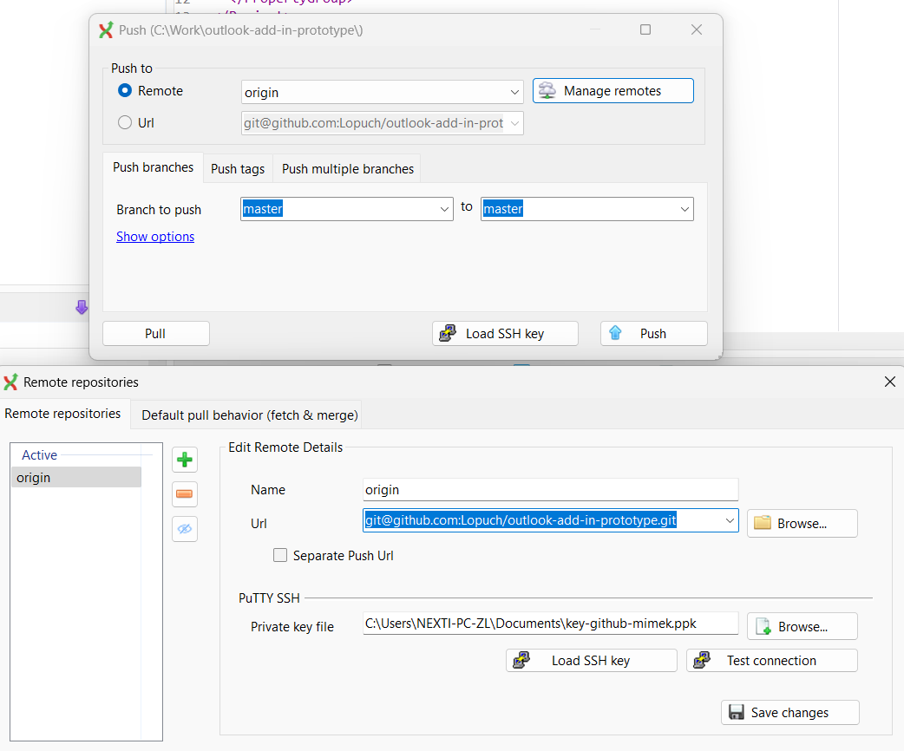Deactivate the origin remote via the crossed-eye icon
Viewport: 904px width, 751px height.
(184, 529)
